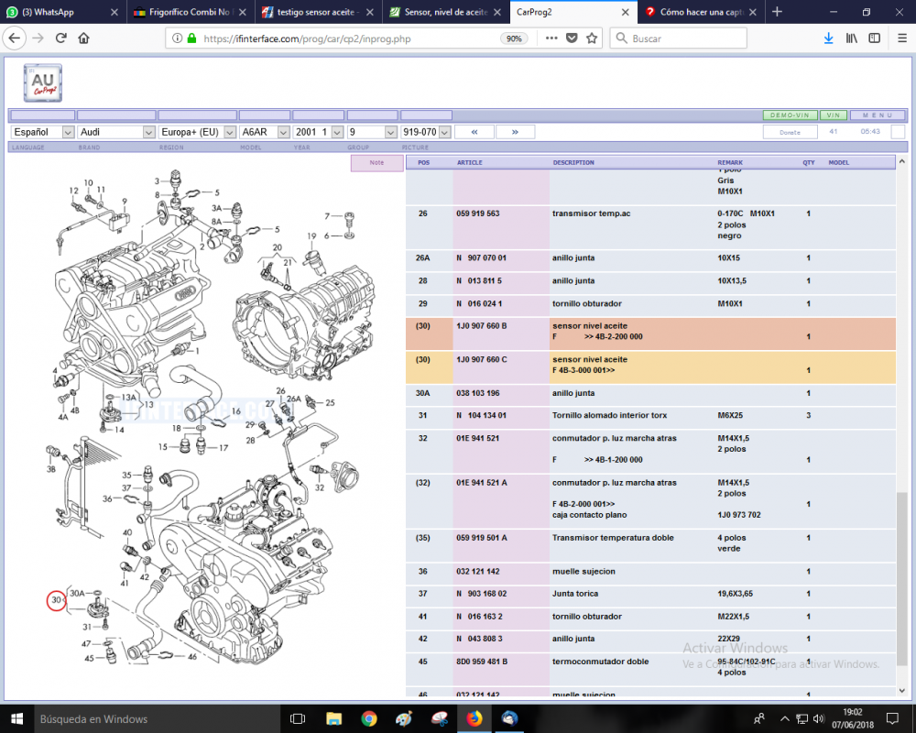This screenshot has width=916, height=733.
Task: Open the page actions three-dot menu
Action: click(x=551, y=38)
